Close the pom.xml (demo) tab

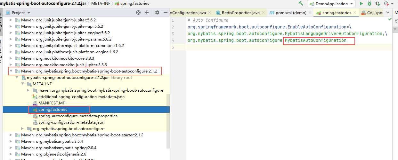click(x=310, y=13)
